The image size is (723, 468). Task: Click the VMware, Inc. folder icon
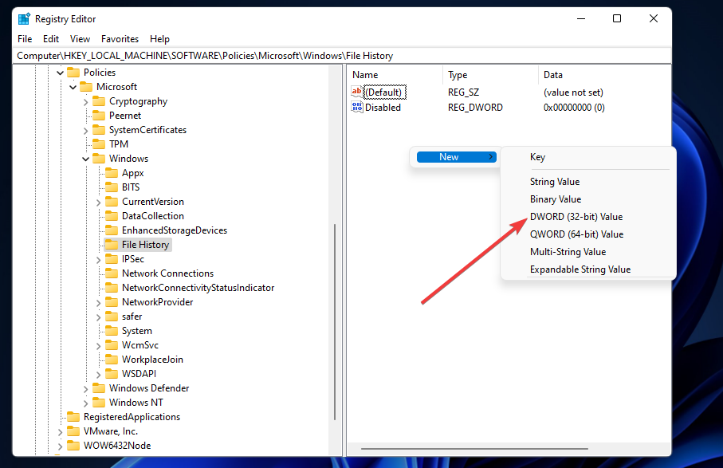73,431
